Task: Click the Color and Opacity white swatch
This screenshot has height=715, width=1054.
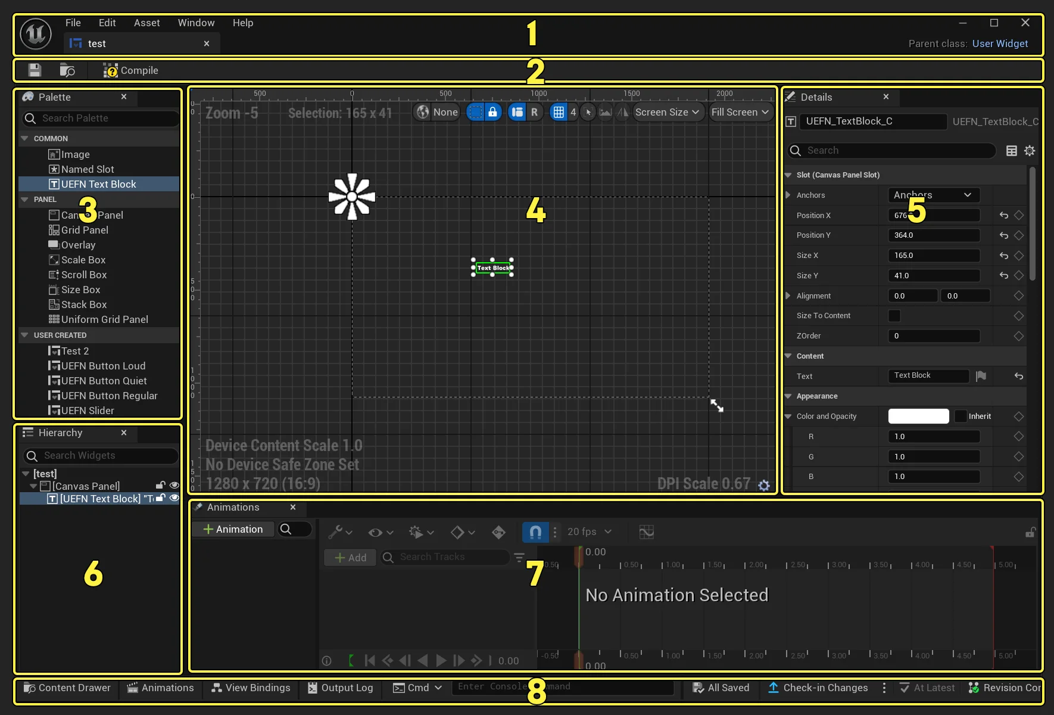Action: point(918,416)
